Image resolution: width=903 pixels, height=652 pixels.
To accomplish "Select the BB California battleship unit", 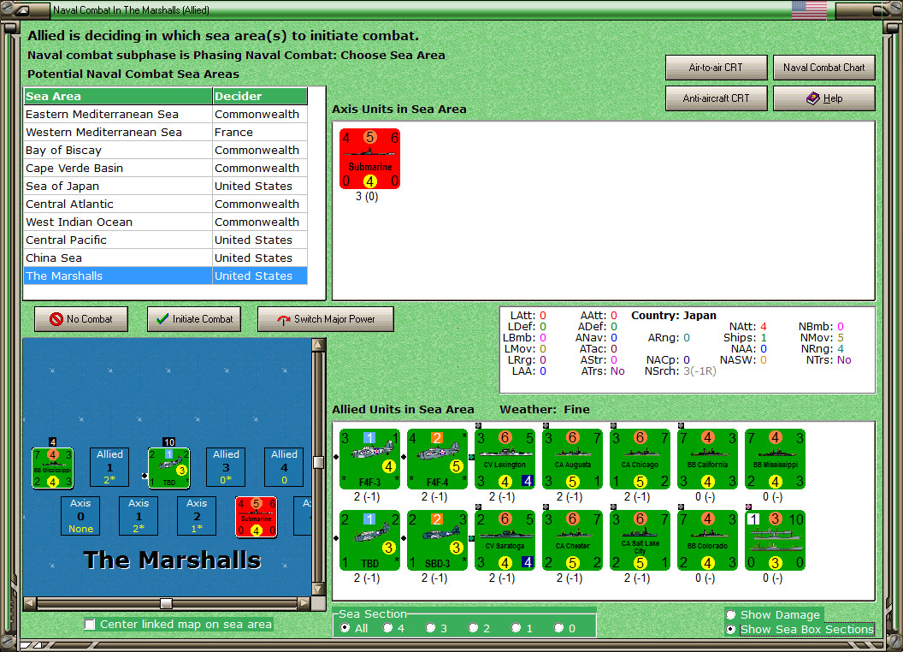I will pos(708,459).
